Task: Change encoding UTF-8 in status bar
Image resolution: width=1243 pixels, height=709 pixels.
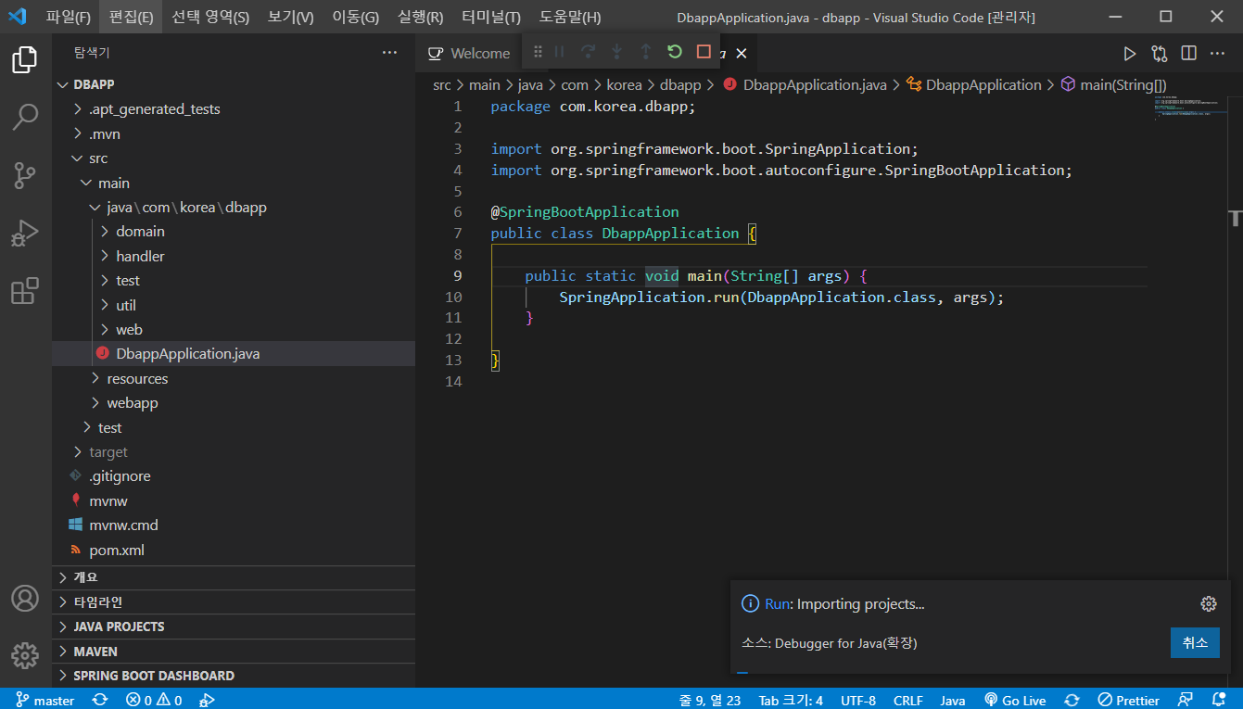Action: [858, 701]
